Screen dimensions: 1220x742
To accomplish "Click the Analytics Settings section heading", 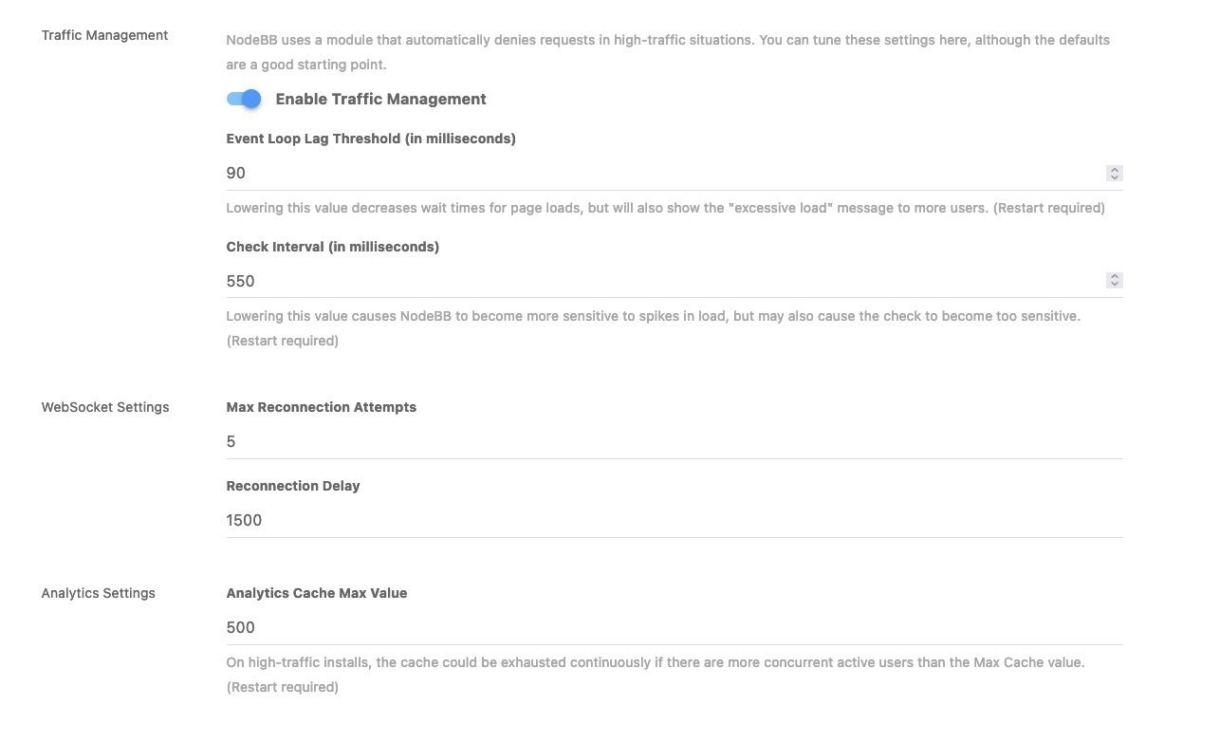I will (x=98, y=593).
